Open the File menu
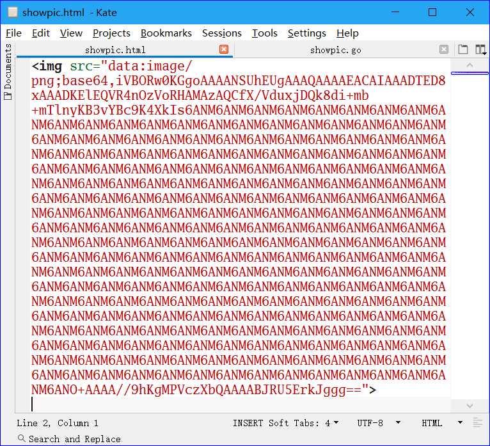The width and height of the screenshot is (490, 446). (x=13, y=33)
